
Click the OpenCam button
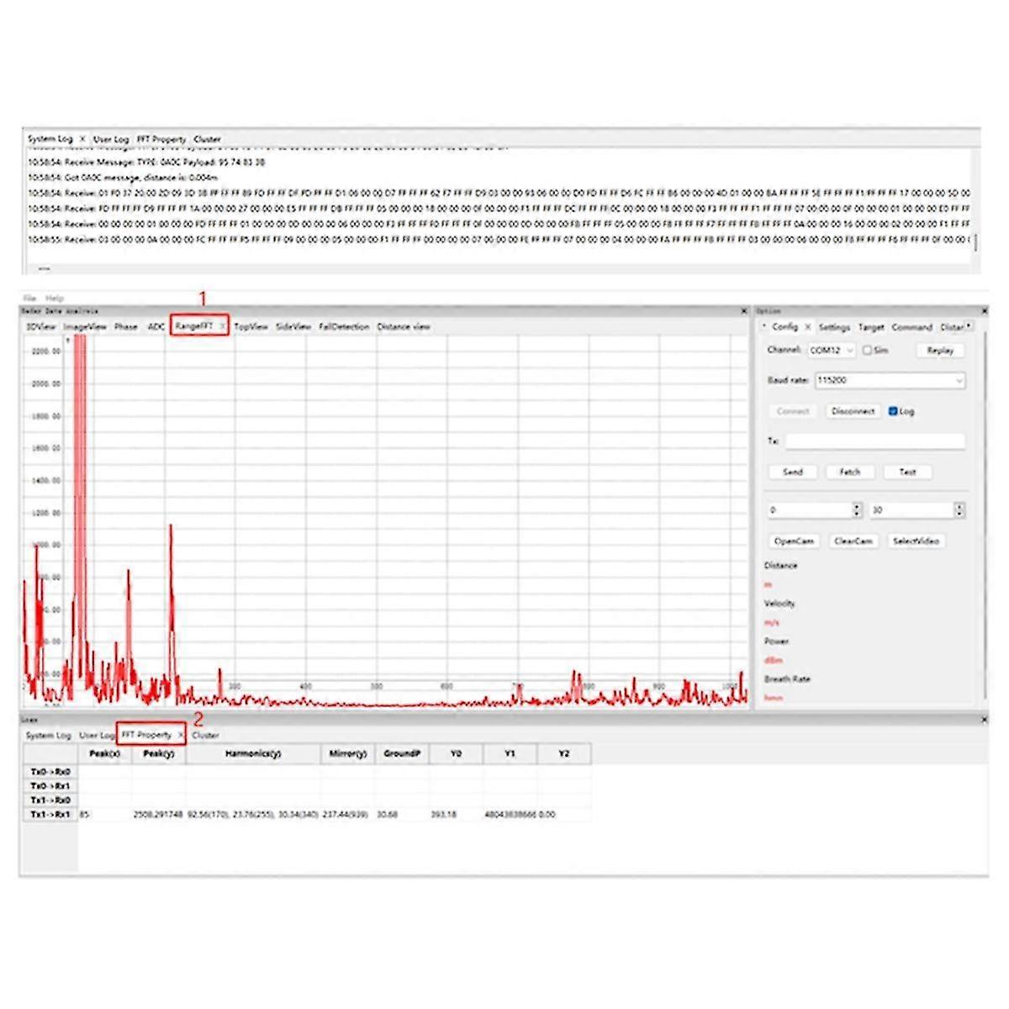pos(794,541)
